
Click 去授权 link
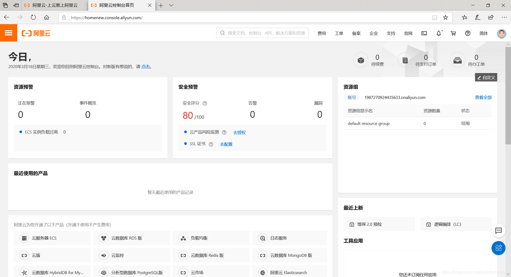(239, 132)
